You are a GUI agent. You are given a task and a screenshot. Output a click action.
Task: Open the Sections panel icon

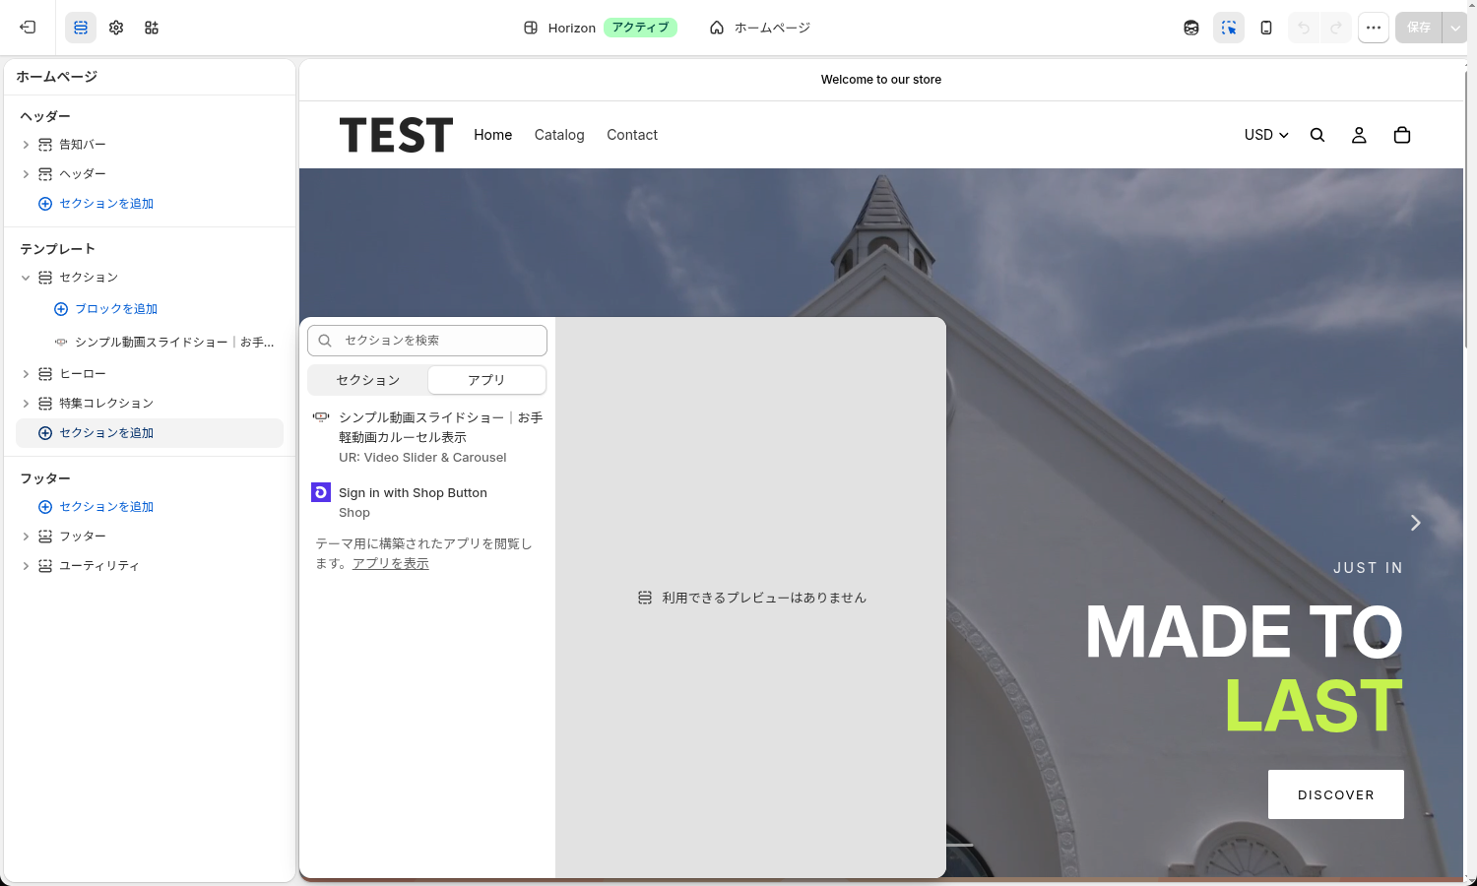point(81,28)
